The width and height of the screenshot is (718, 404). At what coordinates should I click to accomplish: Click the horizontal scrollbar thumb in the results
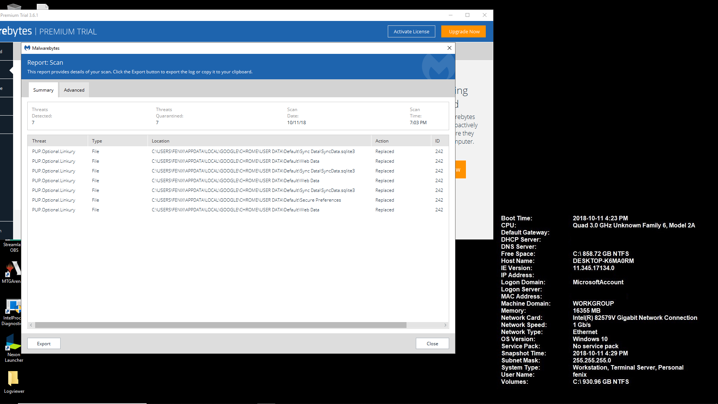point(221,325)
